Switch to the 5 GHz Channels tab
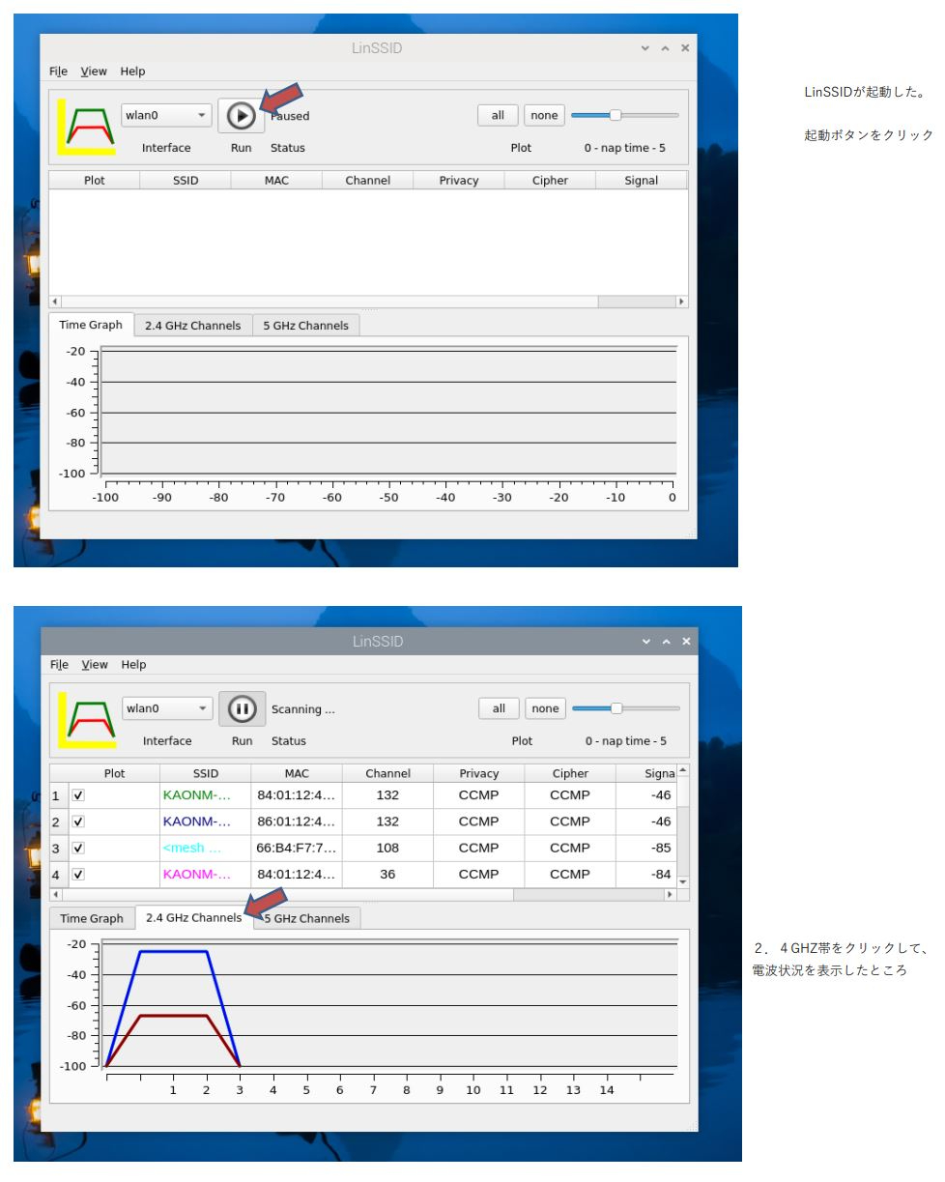Screen dimensions: 945x1182 [x=306, y=325]
